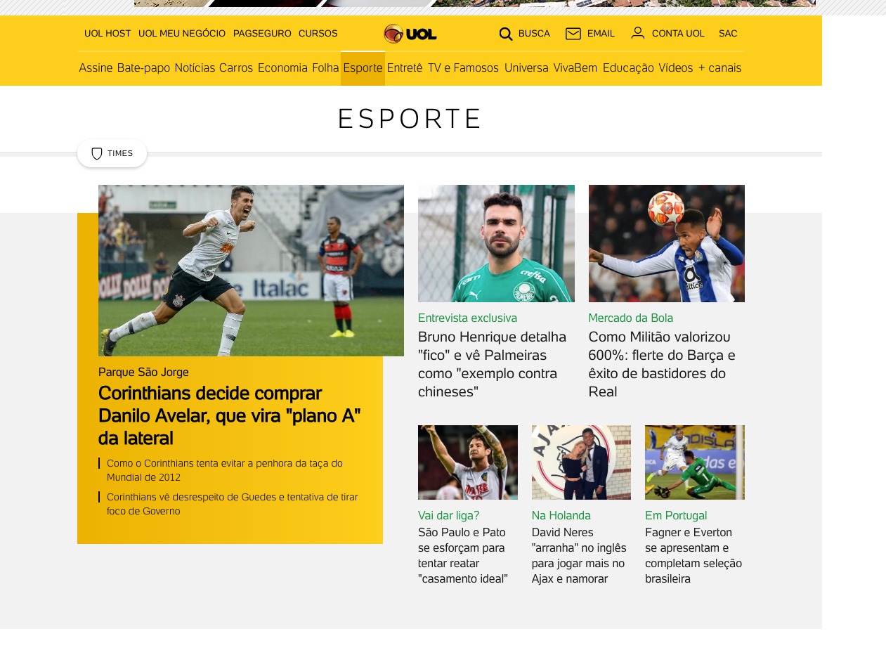
Task: Open the Militão header photo thumbnail
Action: 667,244
